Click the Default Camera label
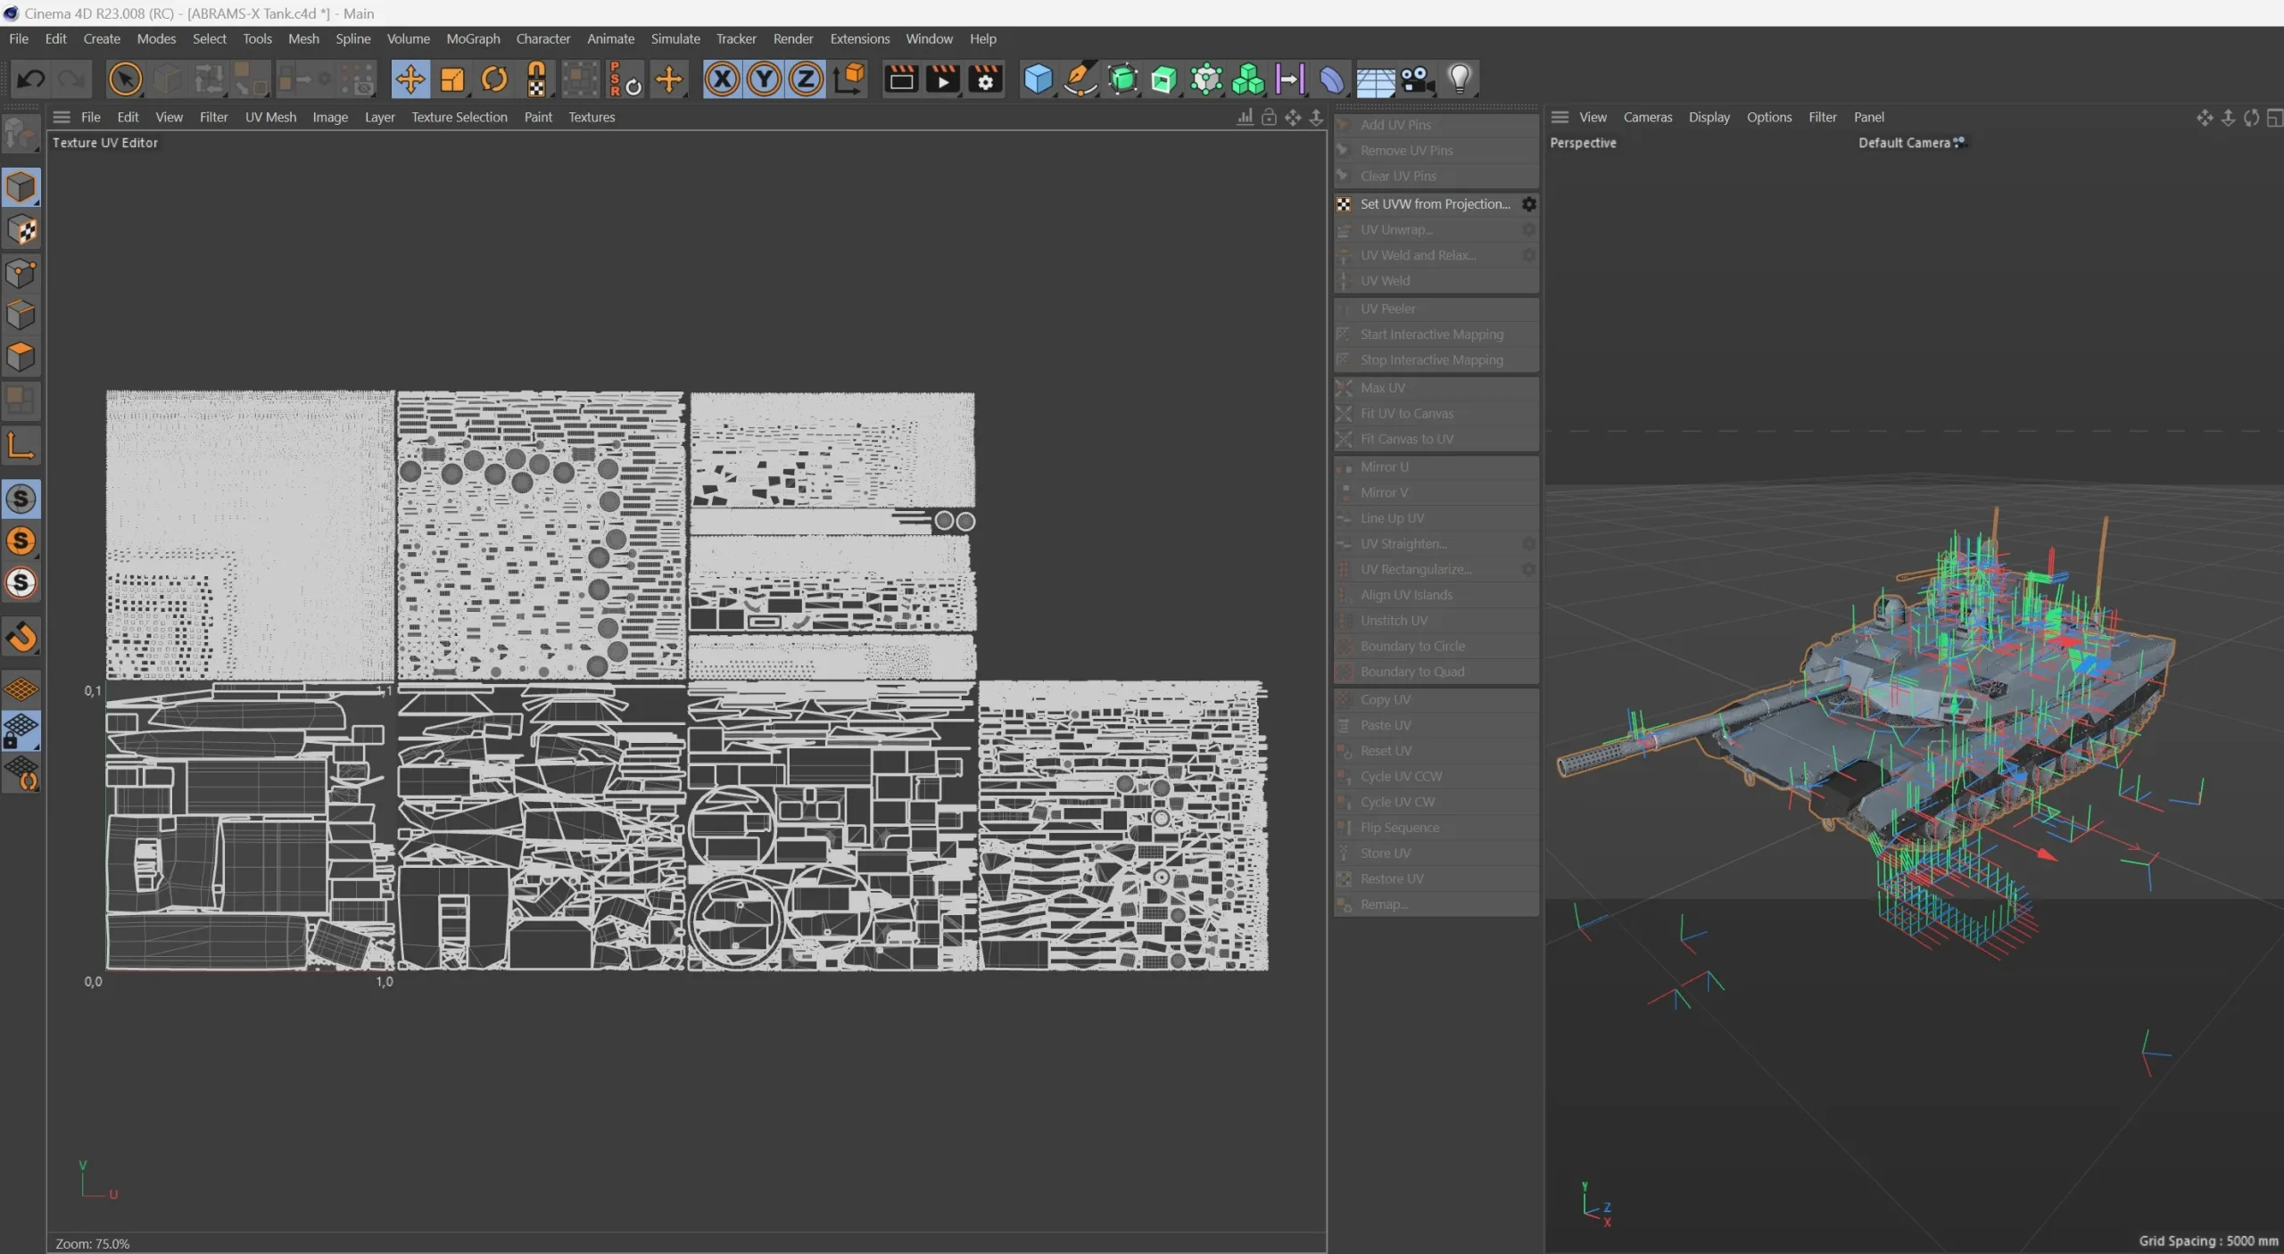The height and width of the screenshot is (1254, 2284). [x=1903, y=143]
